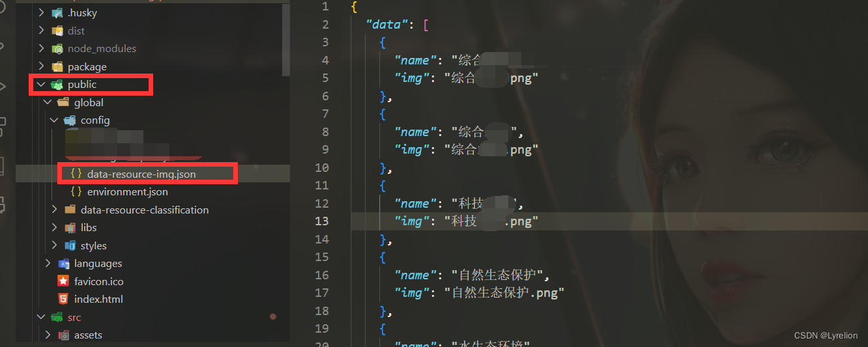This screenshot has height=347, width=868.
Task: Click the languages folder icon
Action: tap(63, 264)
